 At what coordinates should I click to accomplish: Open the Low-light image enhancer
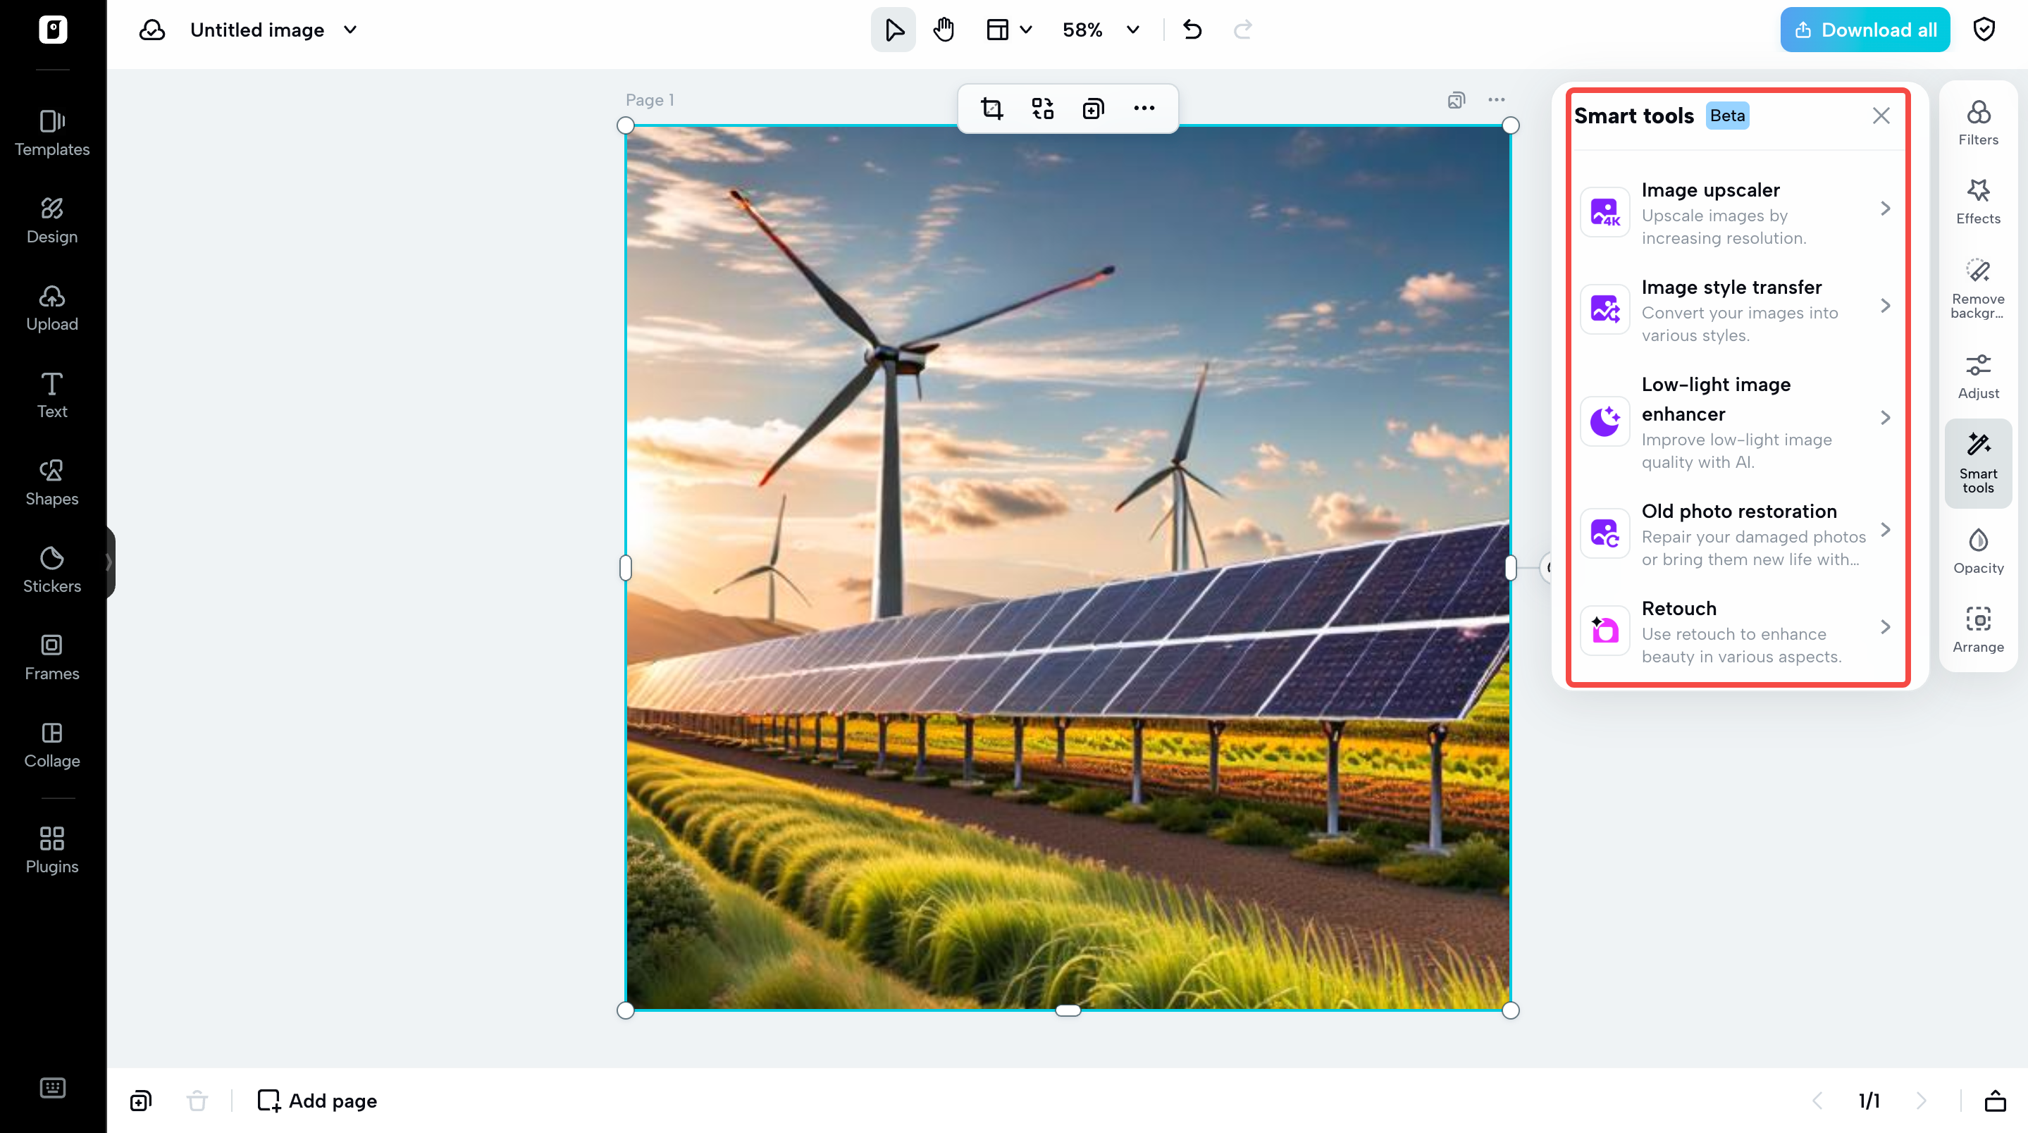pyautogui.click(x=1737, y=422)
